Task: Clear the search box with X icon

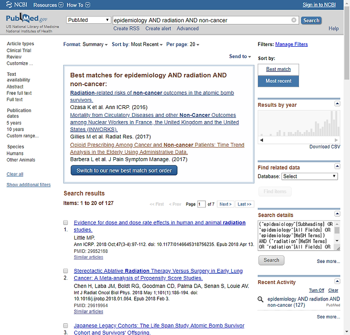Action: 294,20
